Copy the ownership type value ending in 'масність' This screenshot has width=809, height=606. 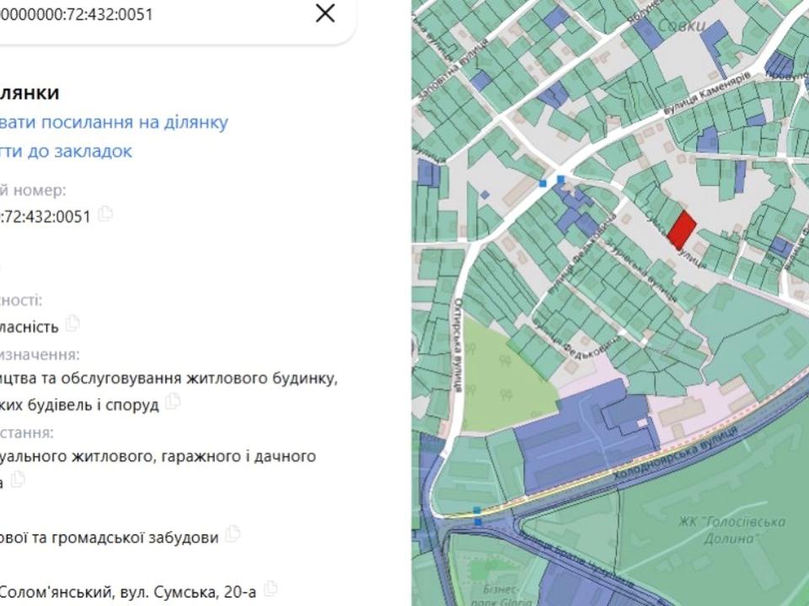[72, 322]
